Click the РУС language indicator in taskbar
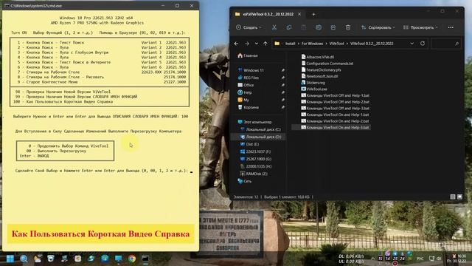Viewport: 472px width, 266px height. 420,259
